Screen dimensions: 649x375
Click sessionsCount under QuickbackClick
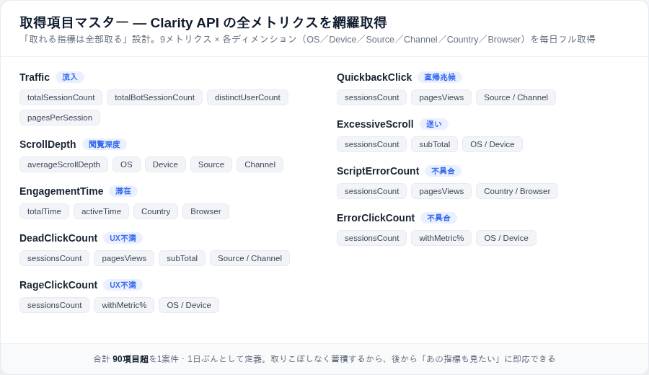371,97
